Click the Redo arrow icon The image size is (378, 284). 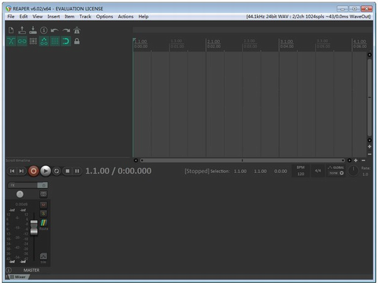coord(66,31)
